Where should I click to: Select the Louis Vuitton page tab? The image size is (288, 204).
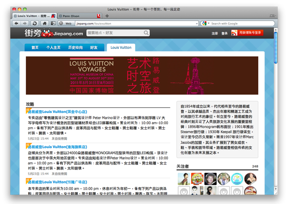[121, 48]
